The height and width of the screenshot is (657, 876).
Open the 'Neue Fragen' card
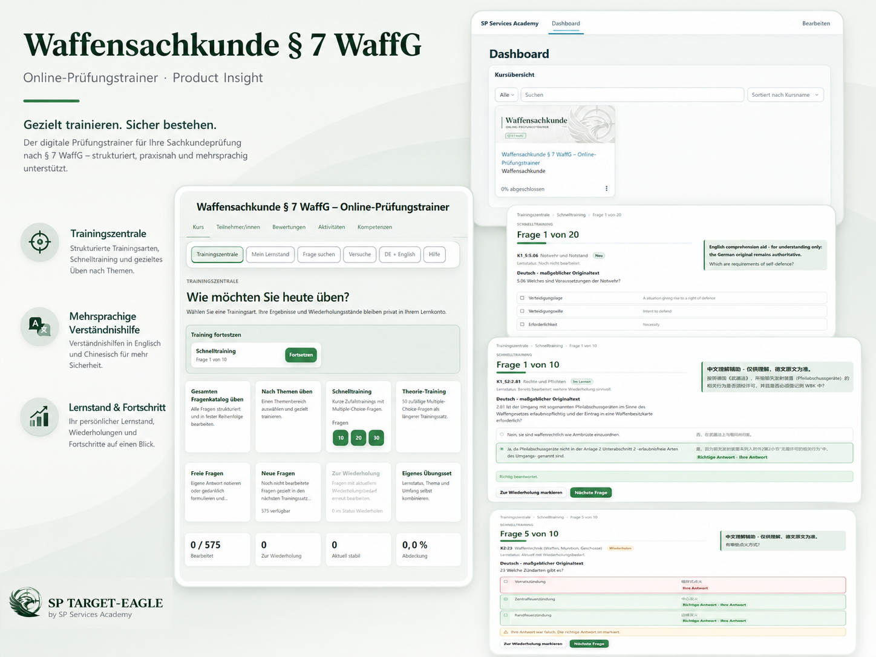click(288, 492)
